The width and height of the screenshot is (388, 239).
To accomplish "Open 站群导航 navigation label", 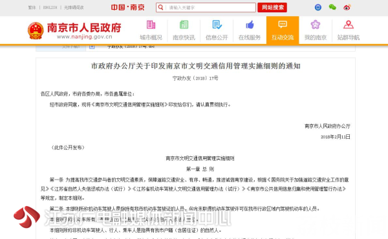I will (349, 37).
